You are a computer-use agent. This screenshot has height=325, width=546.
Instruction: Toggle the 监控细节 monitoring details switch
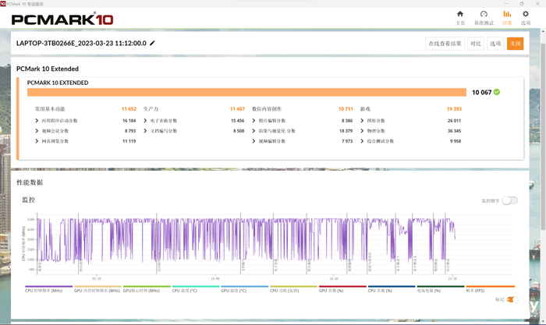click(509, 200)
